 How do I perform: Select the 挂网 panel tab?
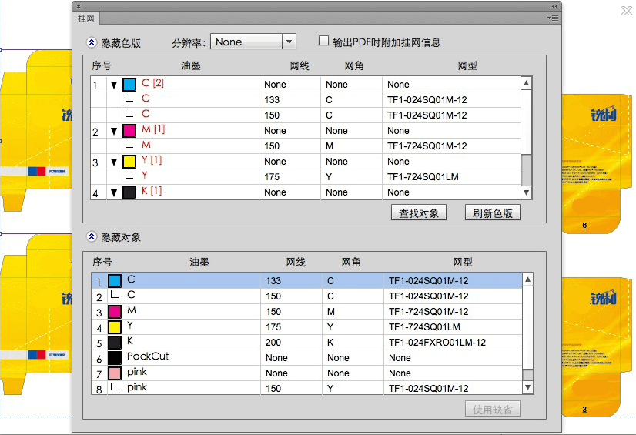click(86, 18)
